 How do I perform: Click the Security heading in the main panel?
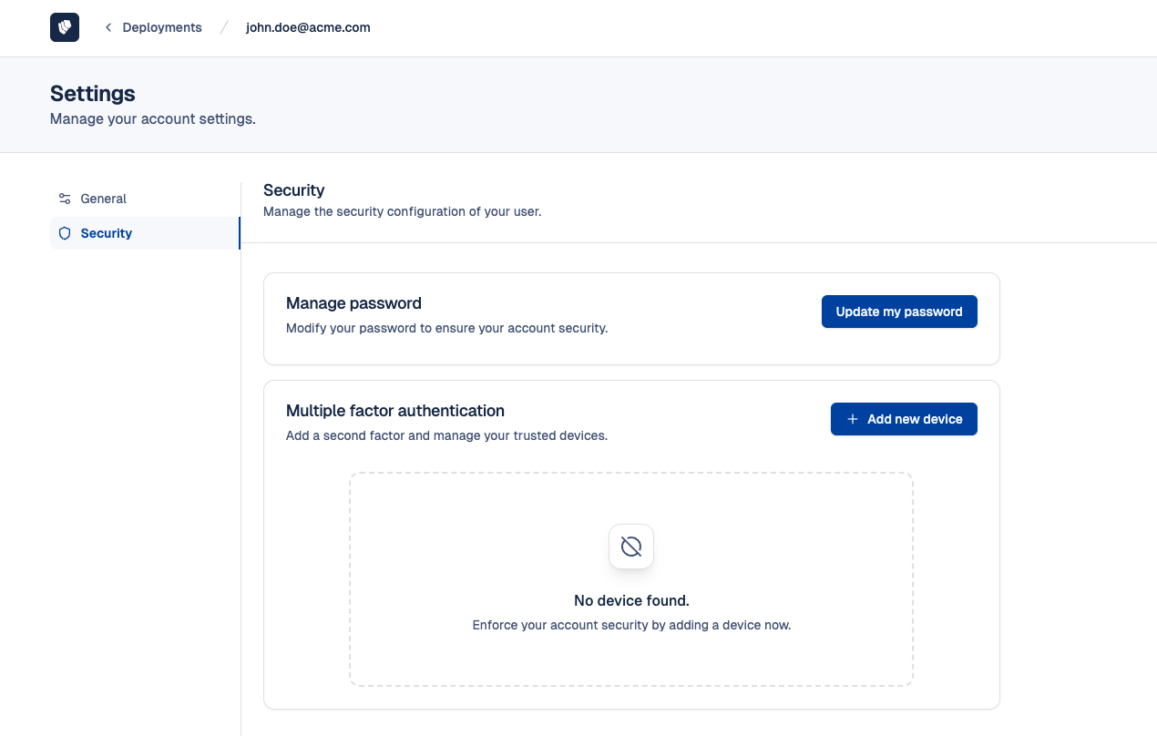click(294, 190)
